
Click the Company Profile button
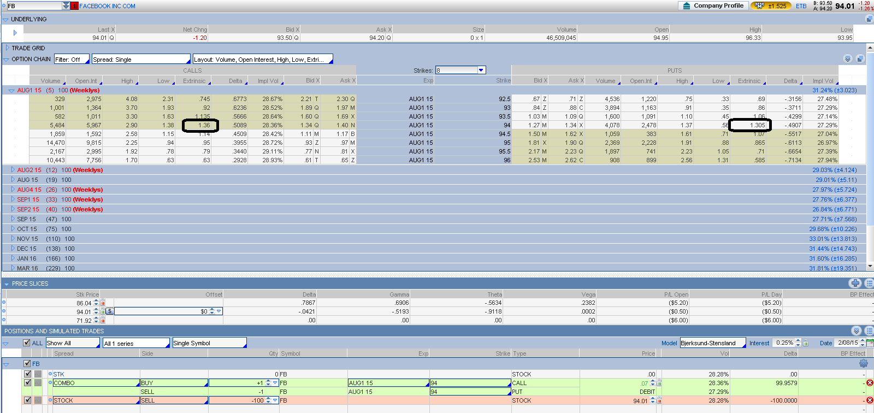coord(712,6)
